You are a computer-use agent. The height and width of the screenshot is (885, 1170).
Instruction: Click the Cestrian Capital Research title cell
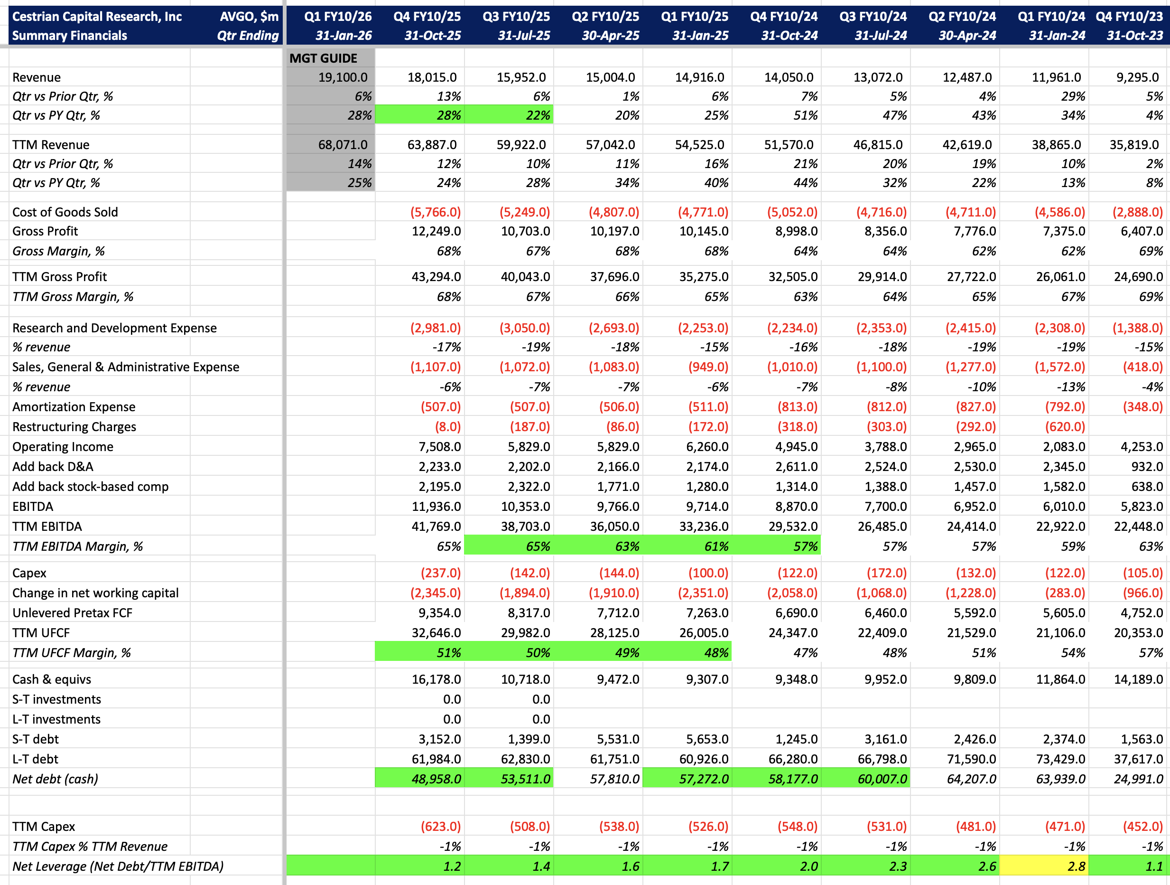97,17
